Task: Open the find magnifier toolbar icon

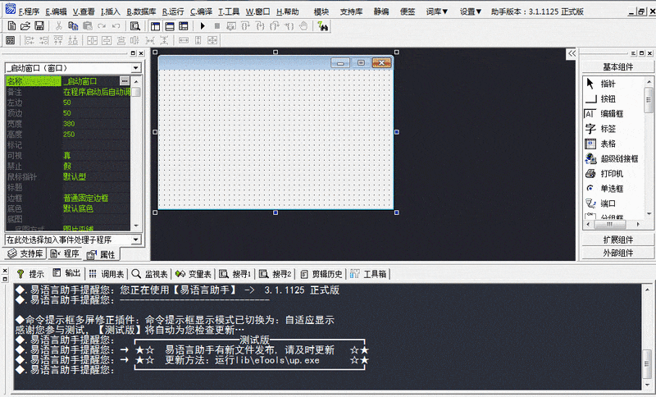Action: (x=135, y=26)
